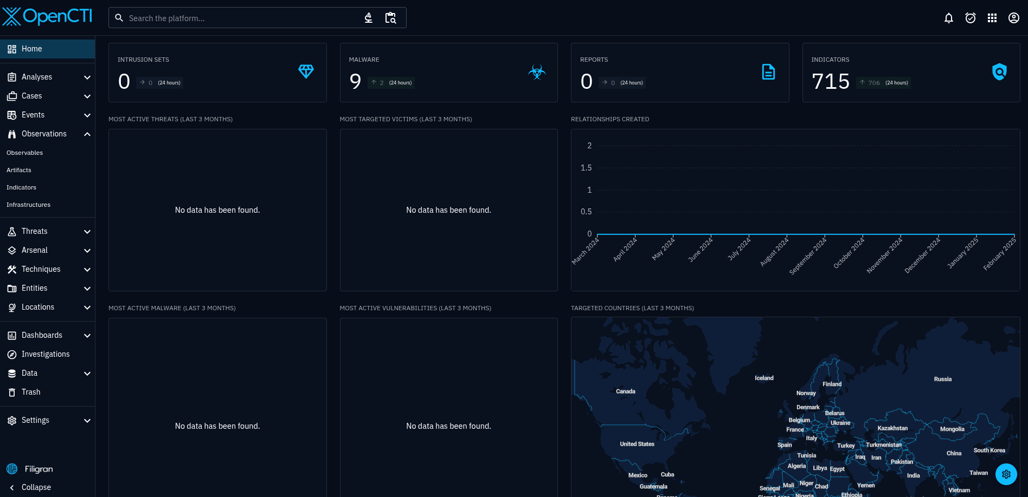Open the apps grid icon
Image resolution: width=1028 pixels, height=497 pixels.
tap(992, 18)
